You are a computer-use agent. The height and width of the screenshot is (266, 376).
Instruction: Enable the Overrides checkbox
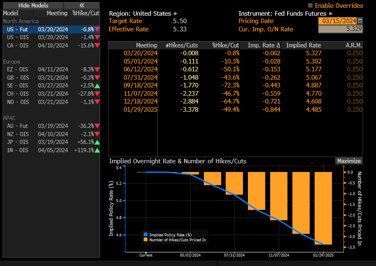point(310,6)
